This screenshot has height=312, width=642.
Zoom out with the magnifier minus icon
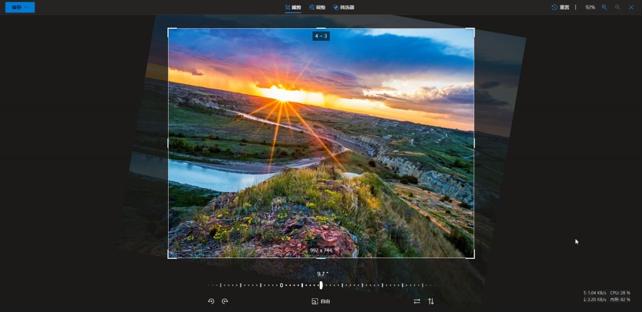[x=618, y=7]
